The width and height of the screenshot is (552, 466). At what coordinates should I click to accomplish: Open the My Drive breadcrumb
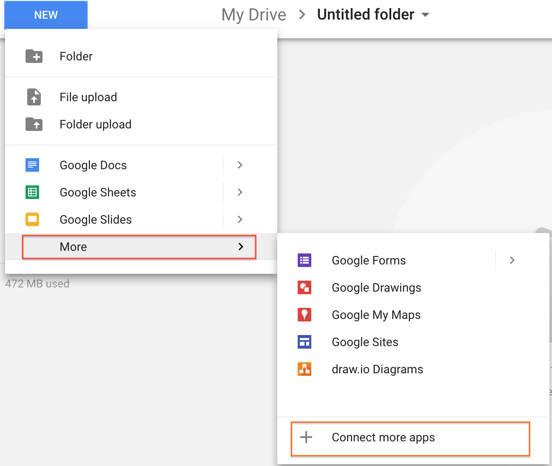254,15
